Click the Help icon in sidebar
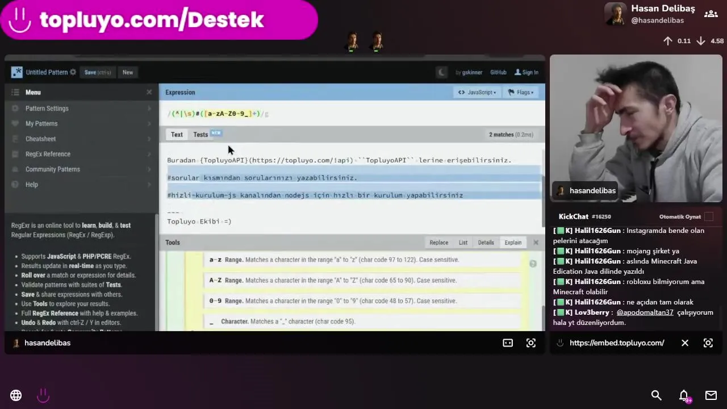This screenshot has height=409, width=727. [x=15, y=185]
